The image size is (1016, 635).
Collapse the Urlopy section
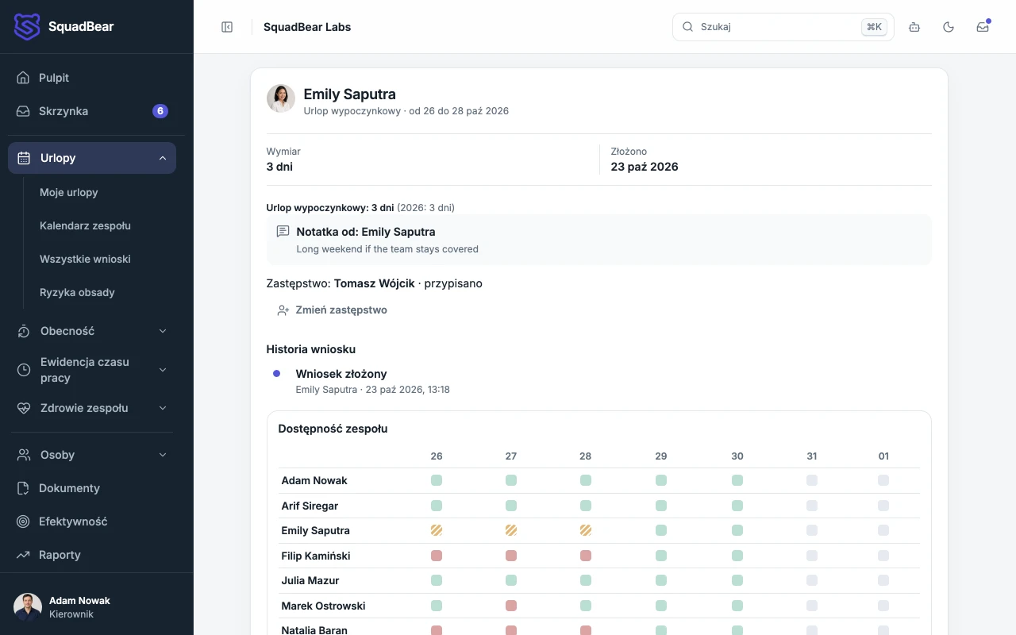pyautogui.click(x=92, y=158)
